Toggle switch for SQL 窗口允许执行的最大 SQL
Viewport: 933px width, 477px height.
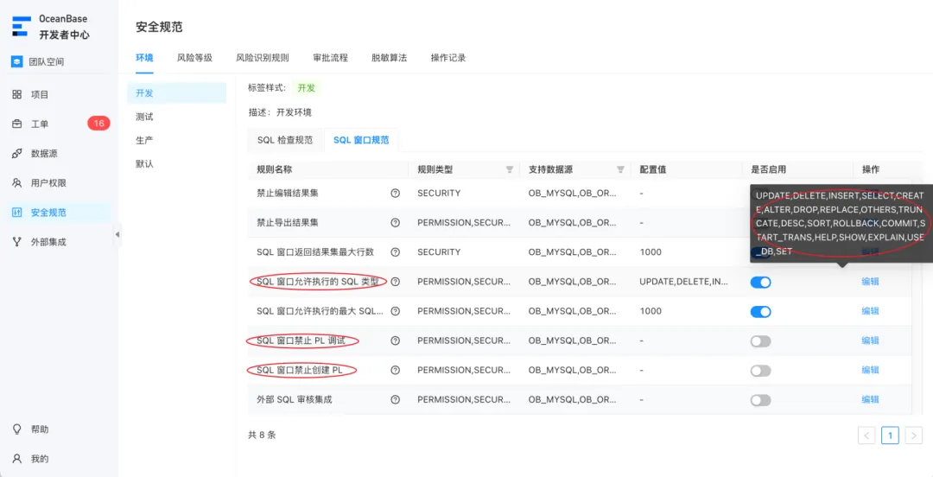point(760,311)
